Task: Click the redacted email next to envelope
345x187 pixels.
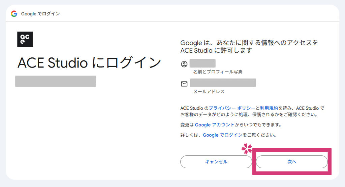Action: [223, 83]
